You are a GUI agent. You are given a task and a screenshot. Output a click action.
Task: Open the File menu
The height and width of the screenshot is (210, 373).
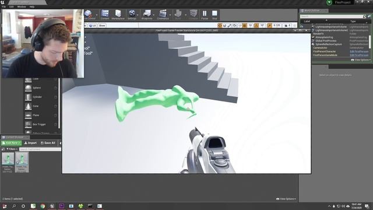3,6
